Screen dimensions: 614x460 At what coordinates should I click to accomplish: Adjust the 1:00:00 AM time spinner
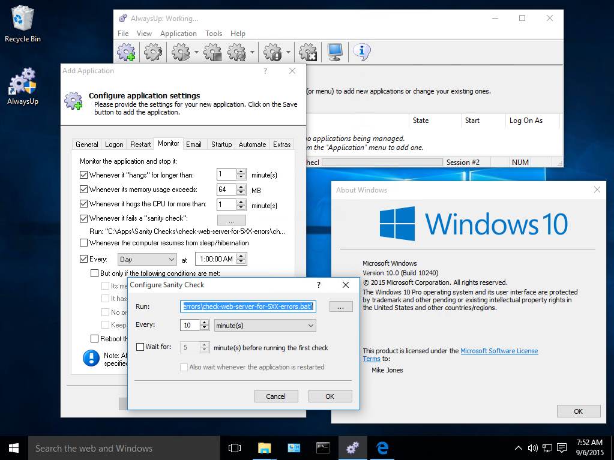click(x=242, y=259)
